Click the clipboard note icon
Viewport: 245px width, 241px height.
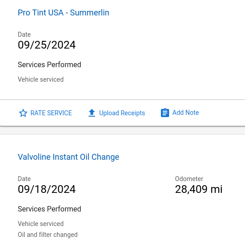[x=165, y=113]
